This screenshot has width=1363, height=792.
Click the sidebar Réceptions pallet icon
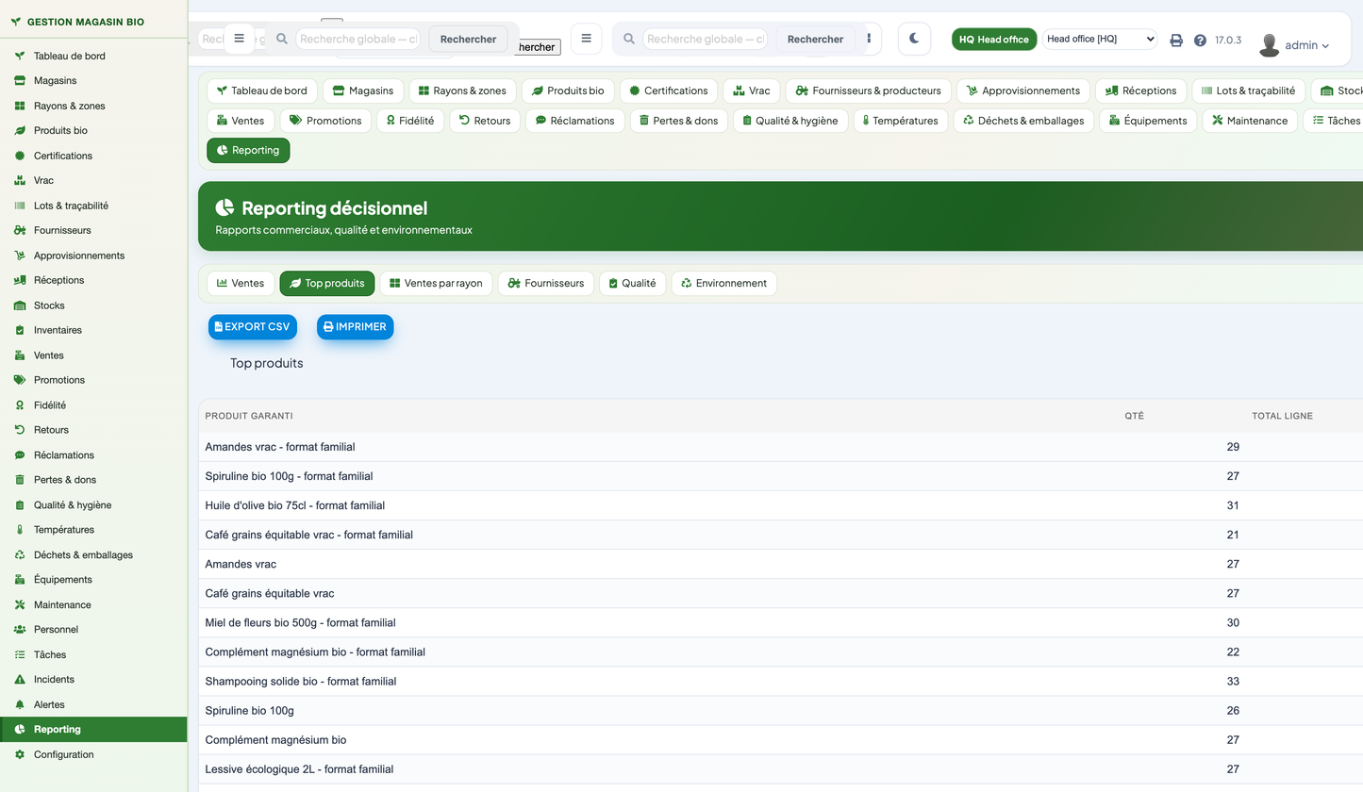pyautogui.click(x=19, y=281)
